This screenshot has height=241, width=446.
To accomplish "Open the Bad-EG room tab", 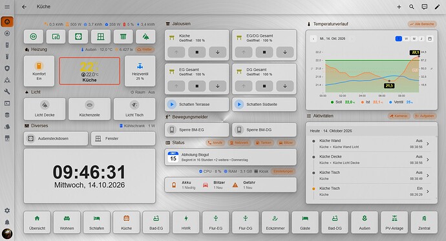I will (156, 222).
